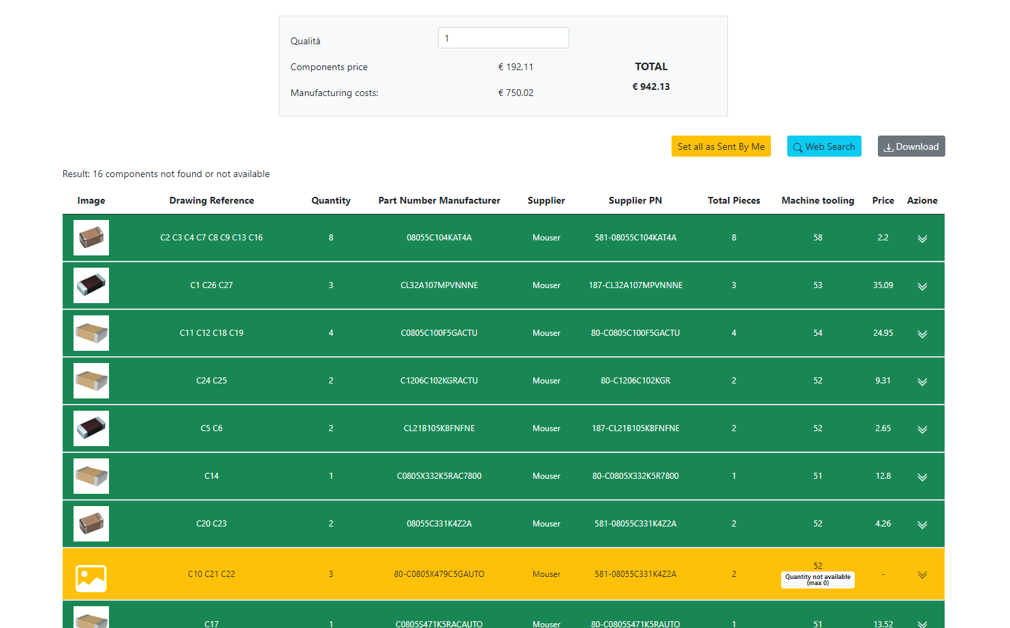The width and height of the screenshot is (1010, 628).
Task: Click the Total Pieces column header
Action: click(x=734, y=200)
